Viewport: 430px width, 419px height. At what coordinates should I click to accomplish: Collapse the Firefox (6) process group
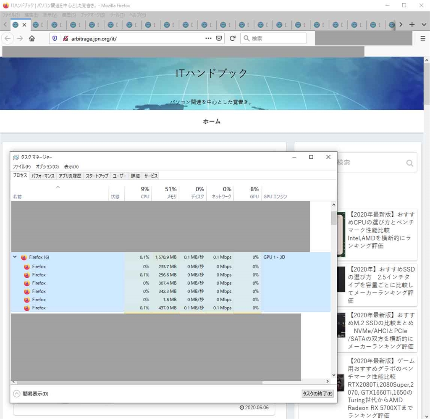point(15,257)
